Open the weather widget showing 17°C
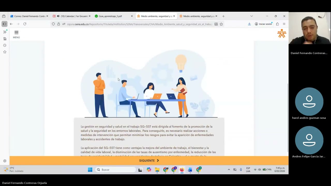The image size is (331, 186). tap(13, 169)
